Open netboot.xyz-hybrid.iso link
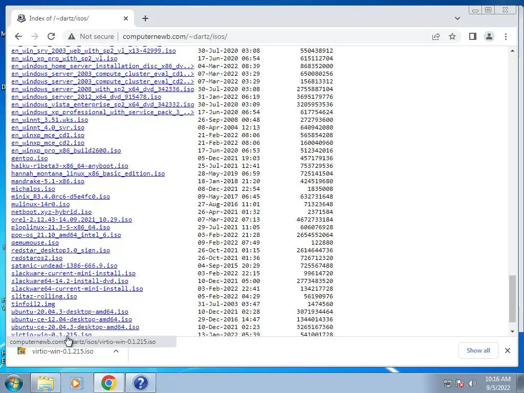The width and height of the screenshot is (524, 393). click(x=51, y=212)
